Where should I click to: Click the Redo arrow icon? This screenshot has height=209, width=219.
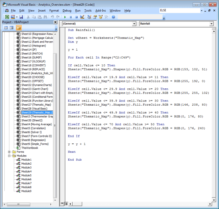coord(58,17)
